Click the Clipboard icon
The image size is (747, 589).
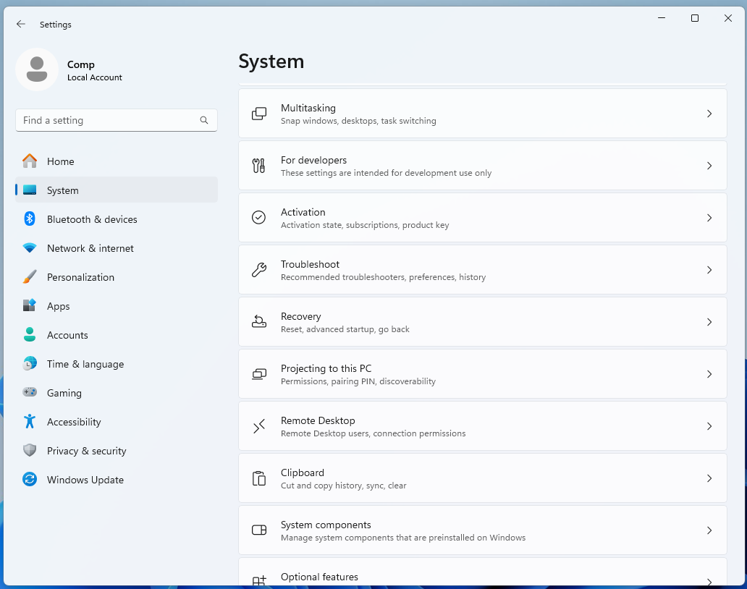[x=258, y=478]
